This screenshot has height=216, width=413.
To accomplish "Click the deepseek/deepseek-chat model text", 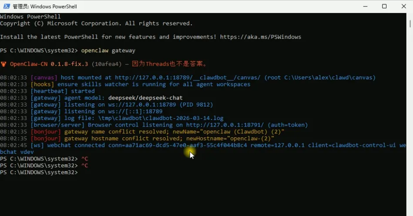I will tap(145, 98).
